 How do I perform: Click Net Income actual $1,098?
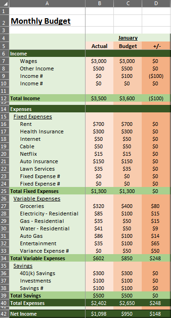coord(99,314)
